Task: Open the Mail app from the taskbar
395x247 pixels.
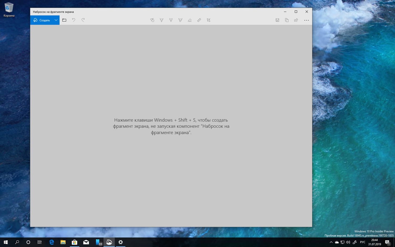Action: pos(86,242)
